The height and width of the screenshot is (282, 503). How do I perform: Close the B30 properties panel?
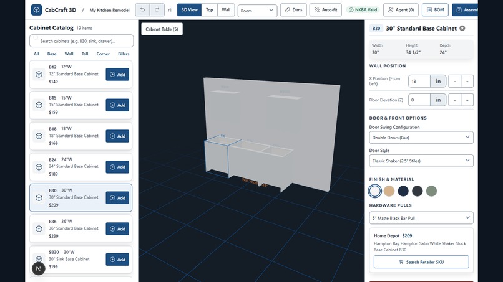coord(462,28)
